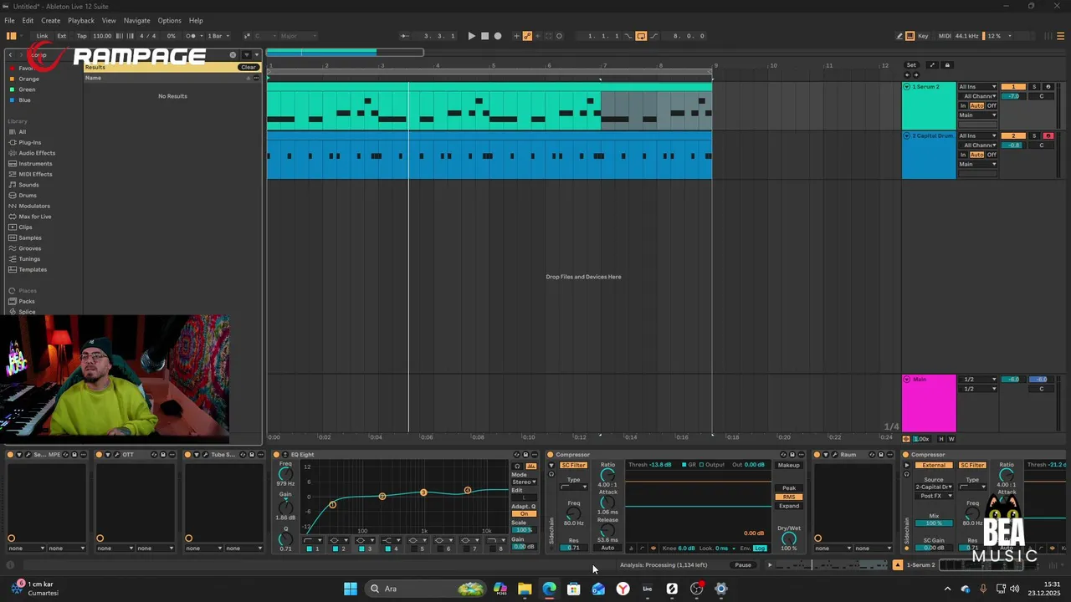Open the Edit menu
The height and width of the screenshot is (602, 1071).
[x=28, y=20]
